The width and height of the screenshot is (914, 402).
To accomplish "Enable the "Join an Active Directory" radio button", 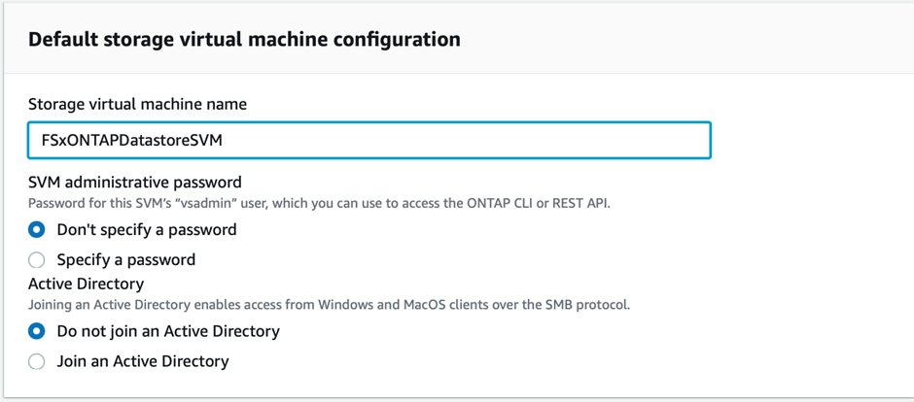I will click(x=37, y=361).
